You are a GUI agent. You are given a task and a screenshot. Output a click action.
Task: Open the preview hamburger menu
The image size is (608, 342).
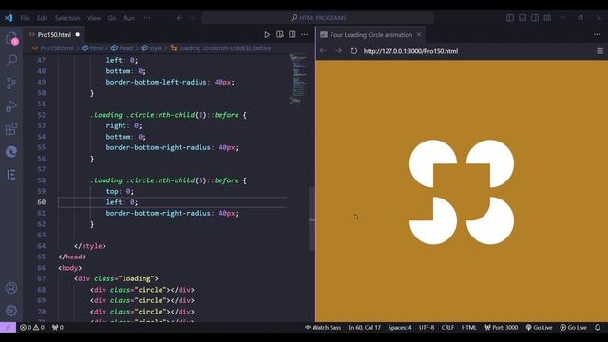click(x=599, y=50)
